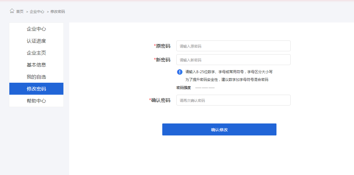Click the 原密码 field label
The height and width of the screenshot is (175, 354).
(x=163, y=46)
